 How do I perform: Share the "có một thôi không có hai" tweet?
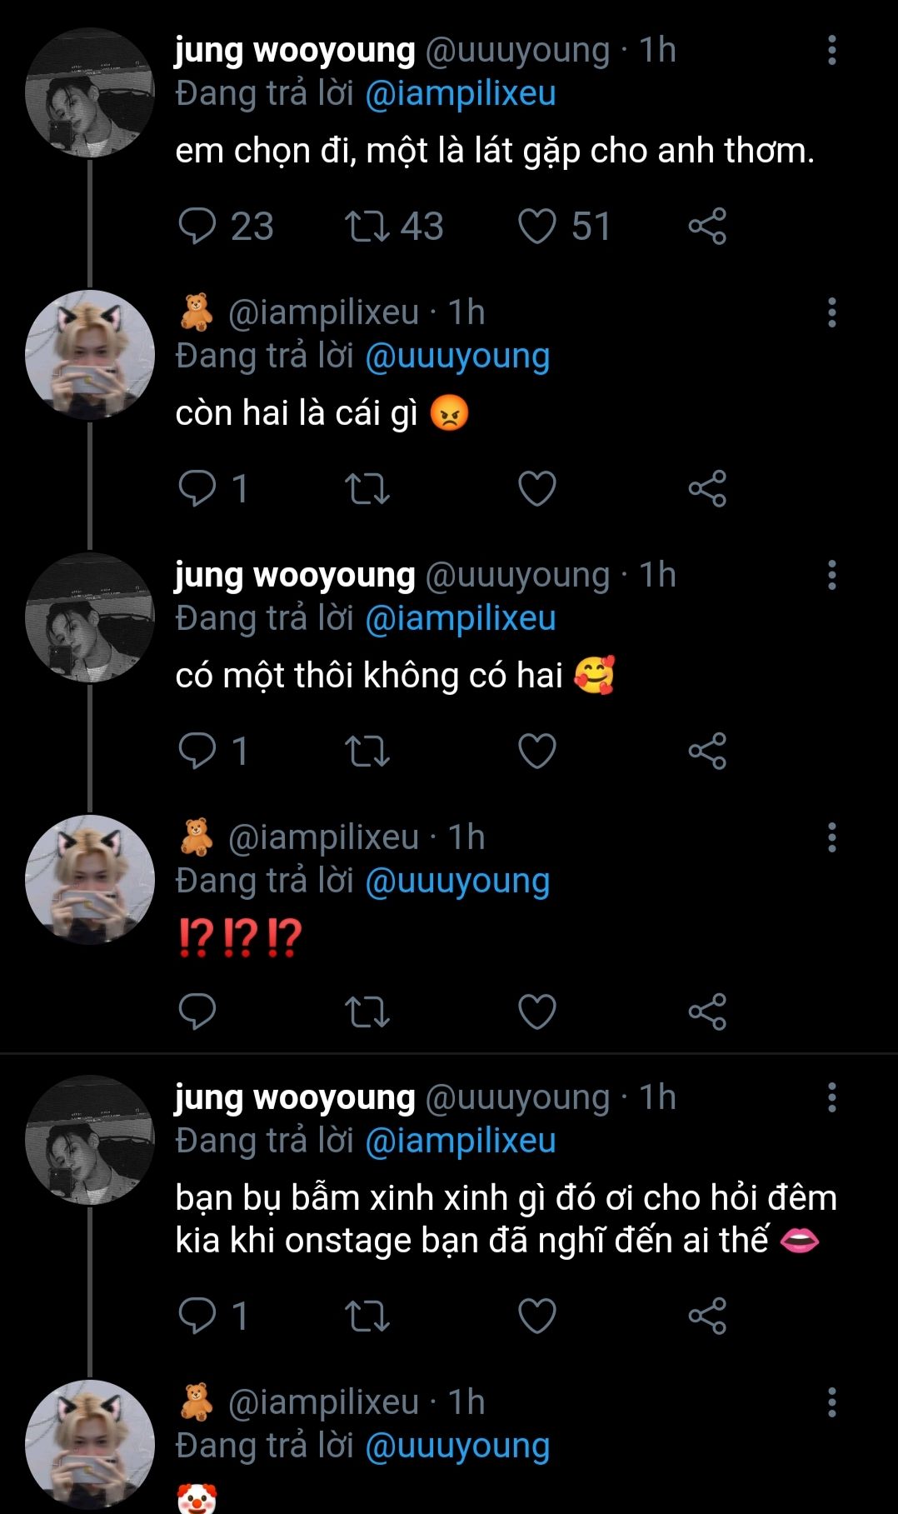[707, 751]
